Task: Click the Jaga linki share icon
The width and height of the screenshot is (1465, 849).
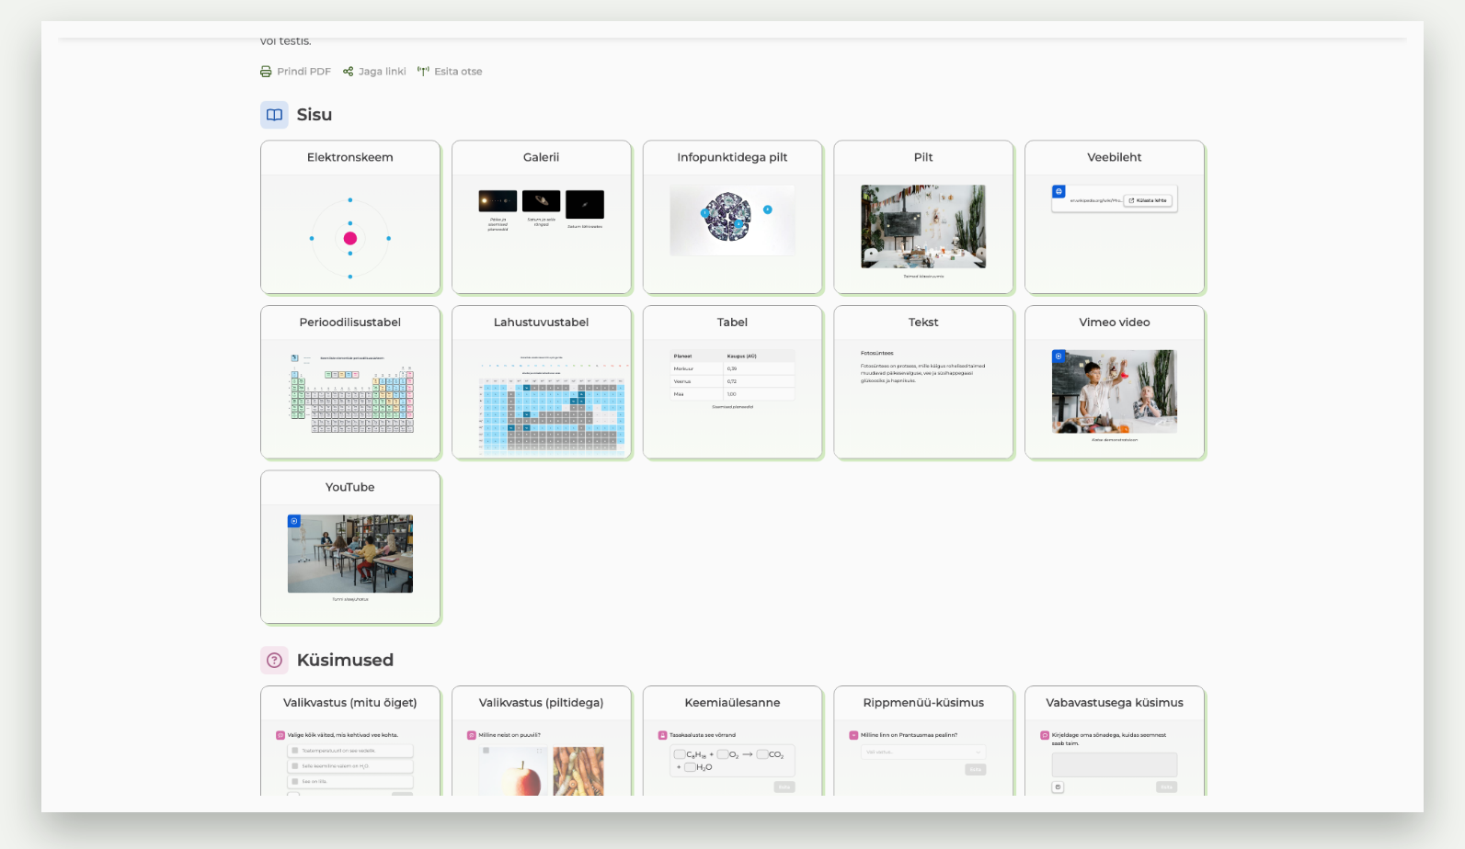Action: 349,72
